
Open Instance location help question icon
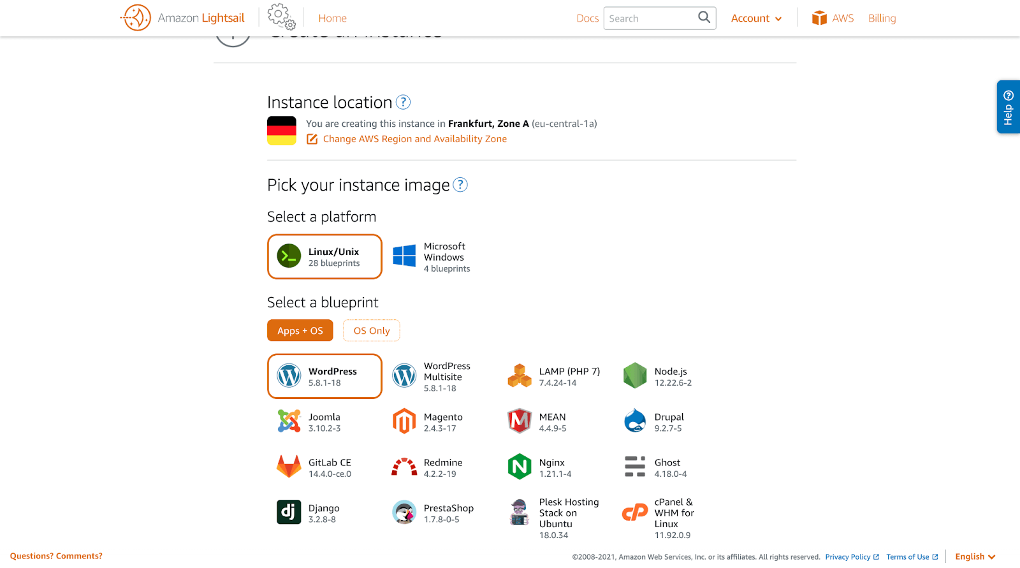(x=403, y=102)
